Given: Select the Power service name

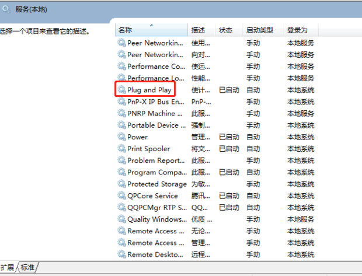Looking at the screenshot, I should [x=137, y=137].
